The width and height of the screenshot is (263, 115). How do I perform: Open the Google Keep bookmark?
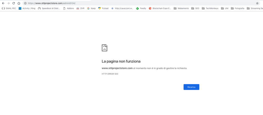pos(92,8)
